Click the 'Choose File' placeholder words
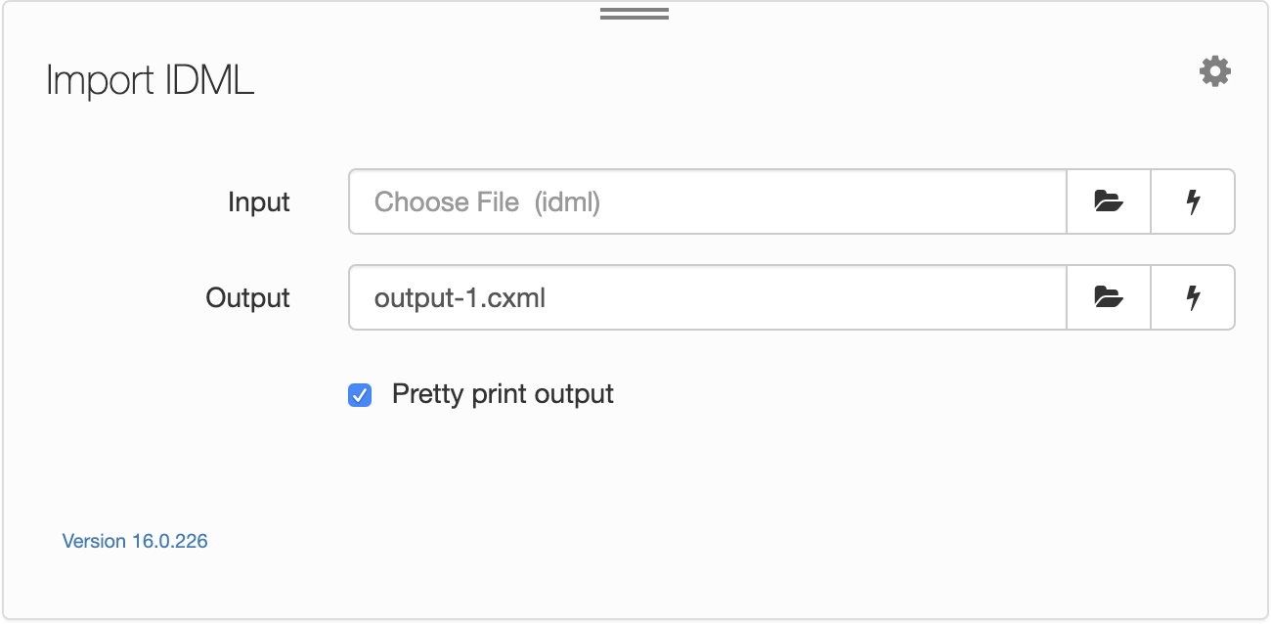The width and height of the screenshot is (1271, 624). 447,202
